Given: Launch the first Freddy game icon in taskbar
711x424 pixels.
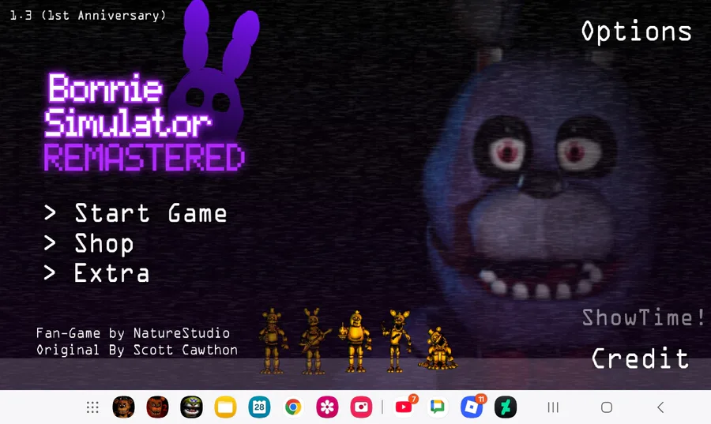Looking at the screenshot, I should coord(123,407).
